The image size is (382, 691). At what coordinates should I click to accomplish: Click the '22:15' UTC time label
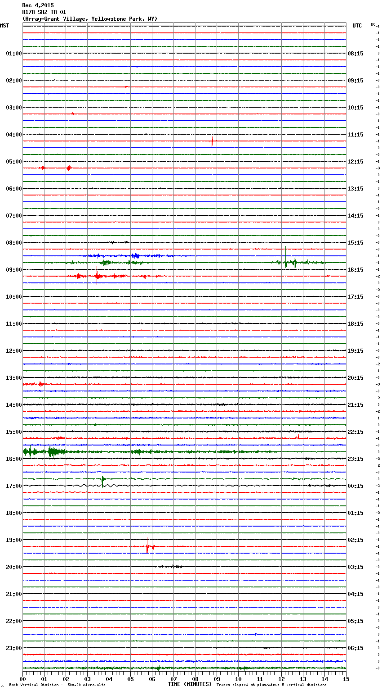tap(355, 432)
